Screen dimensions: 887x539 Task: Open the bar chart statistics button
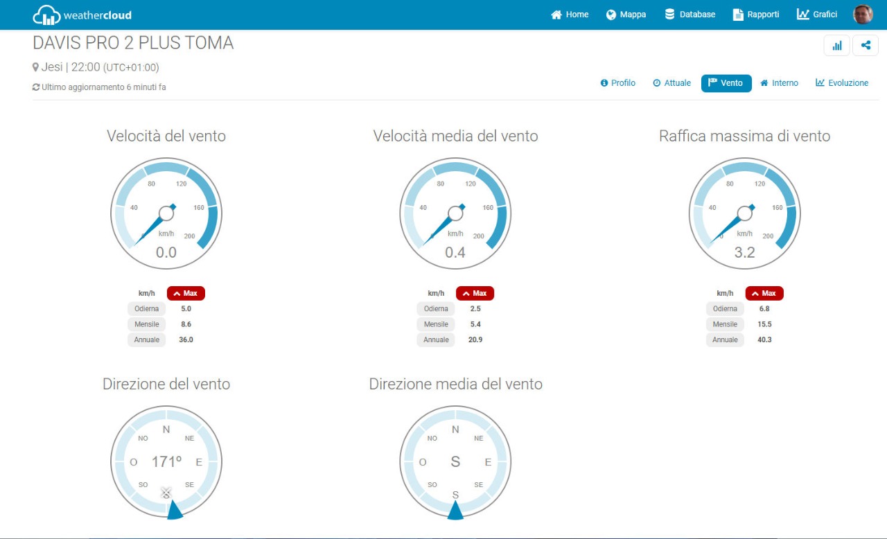pos(837,46)
